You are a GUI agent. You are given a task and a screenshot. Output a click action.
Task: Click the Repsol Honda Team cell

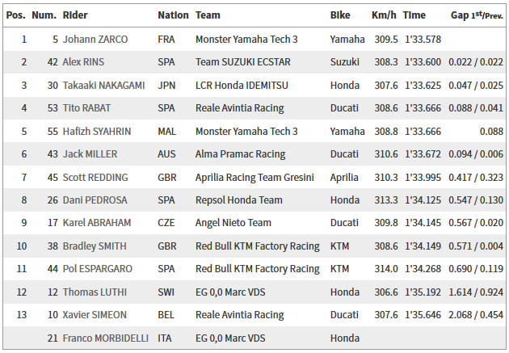(239, 200)
